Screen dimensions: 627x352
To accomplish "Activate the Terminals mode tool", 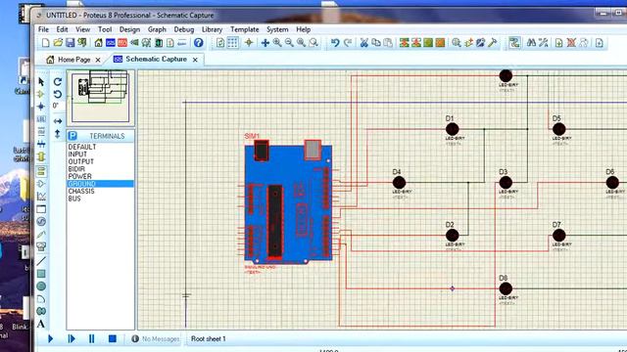I will (x=41, y=171).
